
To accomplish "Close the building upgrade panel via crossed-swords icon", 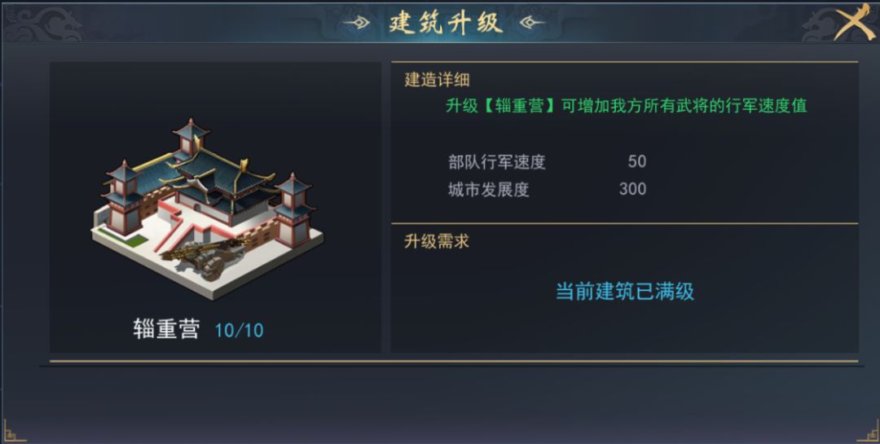I will pos(855,22).
